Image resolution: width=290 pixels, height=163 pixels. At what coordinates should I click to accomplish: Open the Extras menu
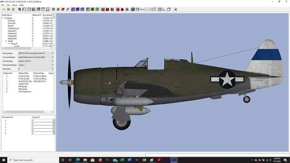point(15,5)
